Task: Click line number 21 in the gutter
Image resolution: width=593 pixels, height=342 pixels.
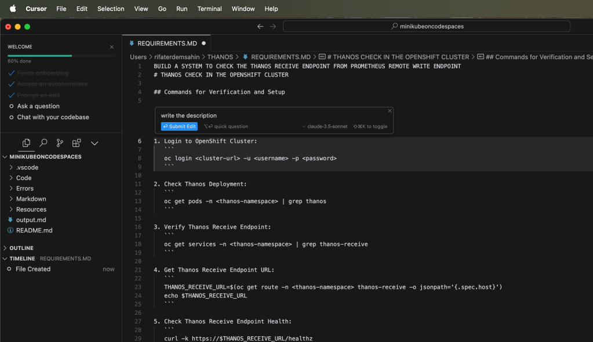Action: click(137, 270)
